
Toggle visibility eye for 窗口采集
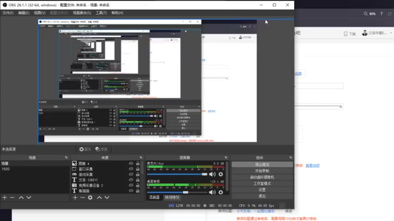tap(131, 169)
